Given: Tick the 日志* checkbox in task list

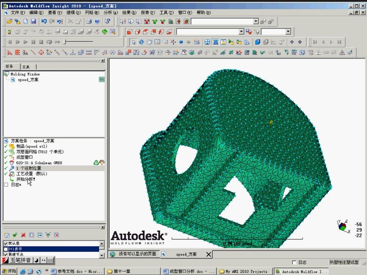Looking at the screenshot, I should 6,185.
